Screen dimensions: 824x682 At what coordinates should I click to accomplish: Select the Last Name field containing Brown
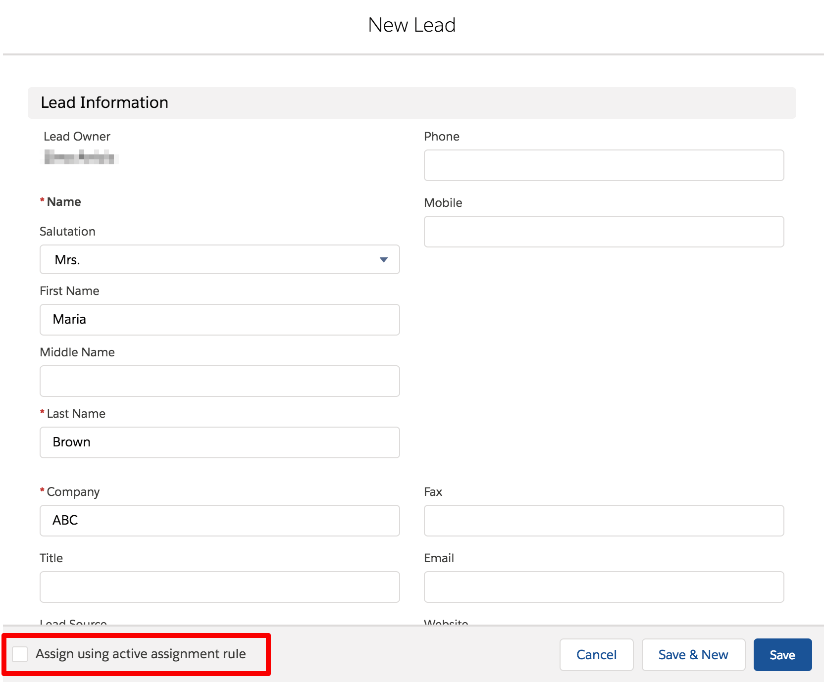pyautogui.click(x=219, y=442)
